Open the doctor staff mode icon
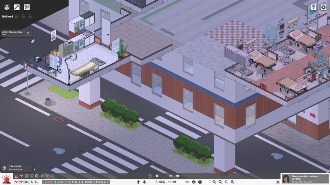This screenshot has height=185, width=330. pos(7,7)
